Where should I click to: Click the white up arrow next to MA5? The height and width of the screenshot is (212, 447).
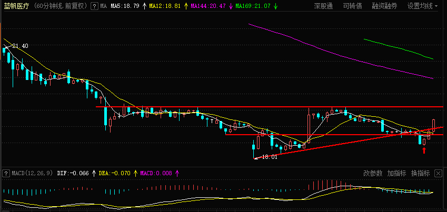click(144, 6)
